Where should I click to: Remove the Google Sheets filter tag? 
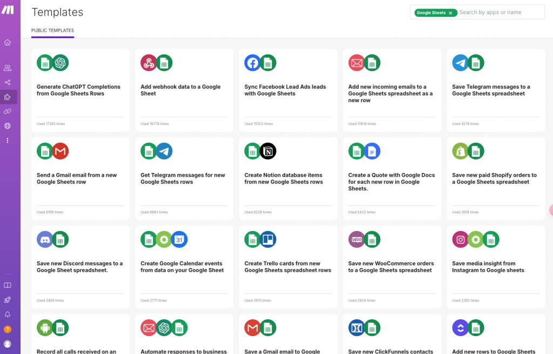click(450, 13)
